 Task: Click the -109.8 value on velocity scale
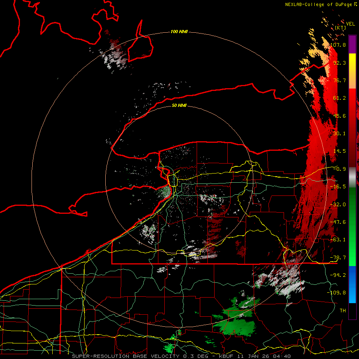336,293
